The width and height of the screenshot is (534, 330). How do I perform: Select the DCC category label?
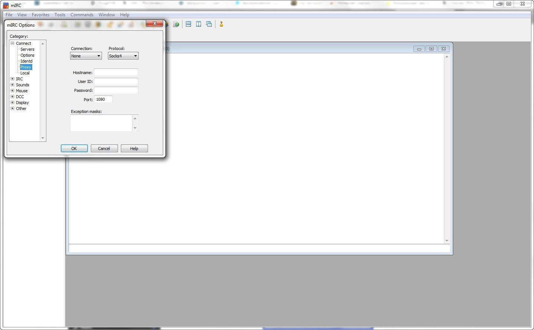pyautogui.click(x=20, y=97)
